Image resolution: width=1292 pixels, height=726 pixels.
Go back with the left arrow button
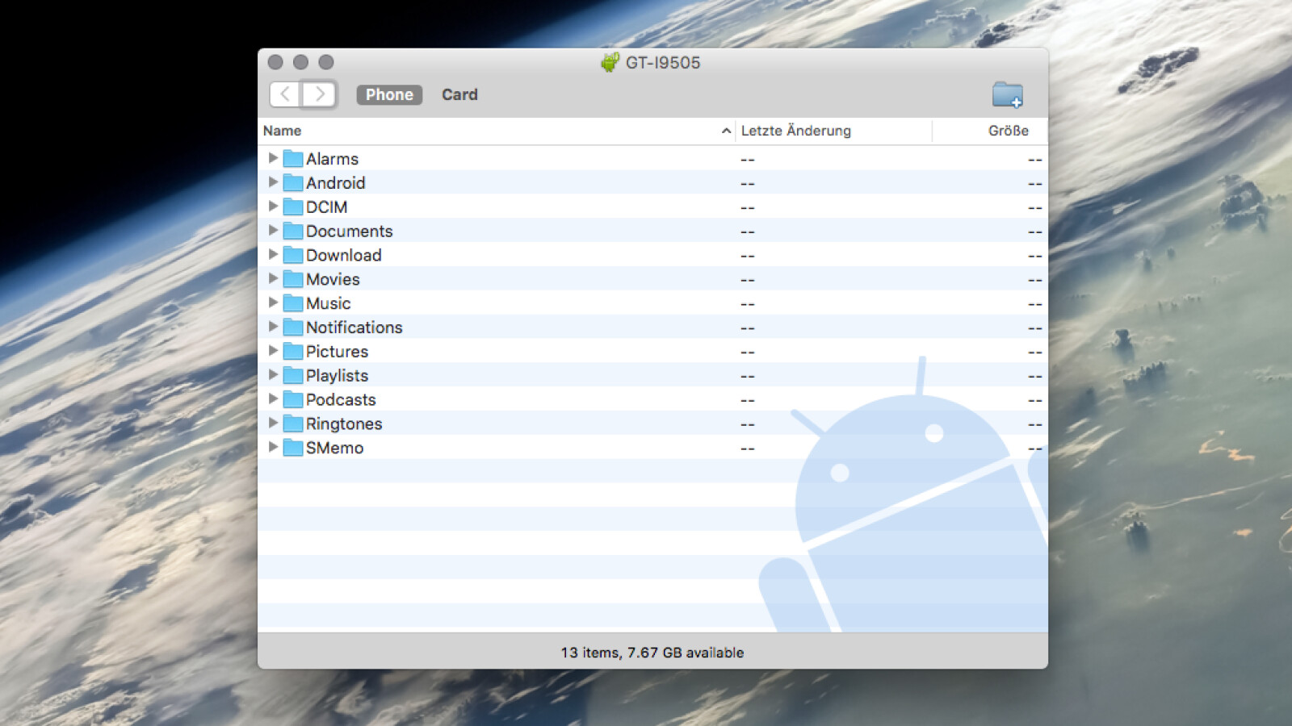(286, 94)
